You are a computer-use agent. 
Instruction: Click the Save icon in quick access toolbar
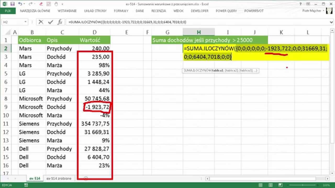[x=12, y=4]
